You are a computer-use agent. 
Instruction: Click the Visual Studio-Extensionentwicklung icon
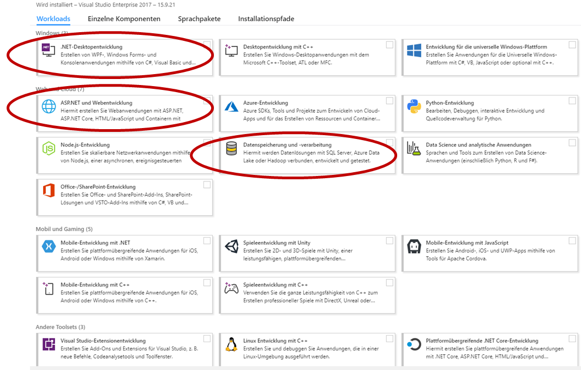tap(49, 344)
